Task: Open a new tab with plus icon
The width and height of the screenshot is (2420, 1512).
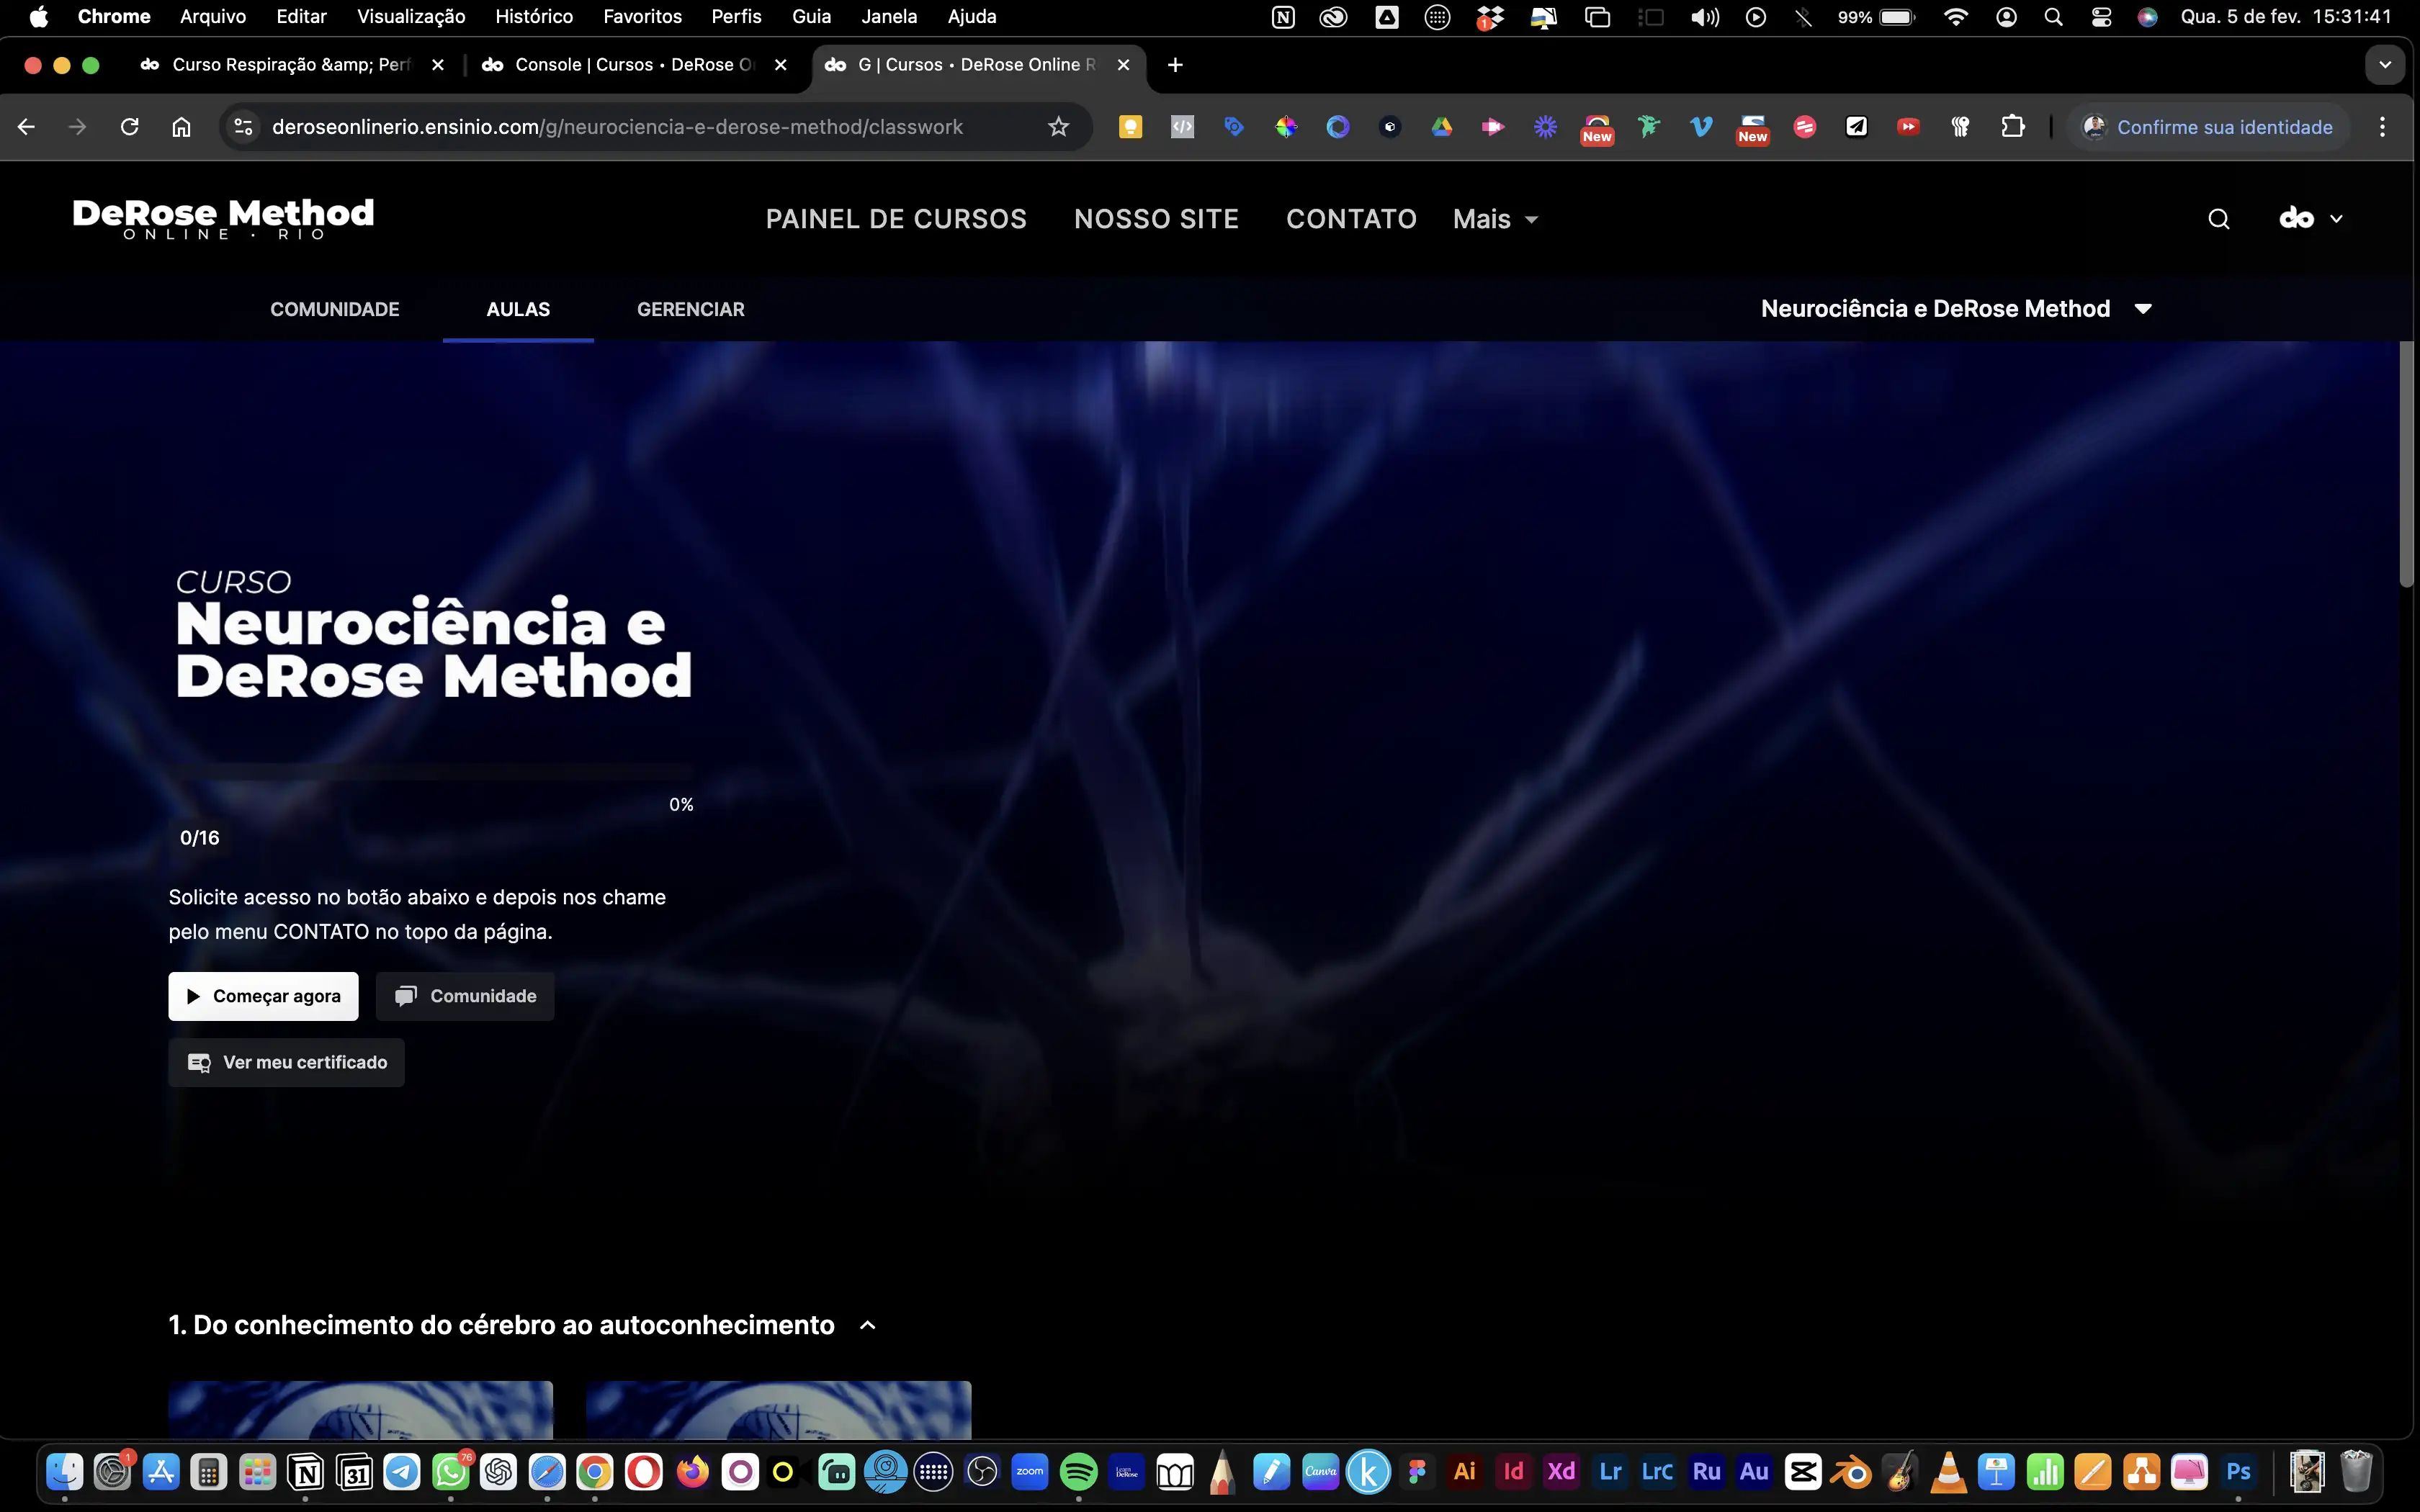Action: [1175, 65]
